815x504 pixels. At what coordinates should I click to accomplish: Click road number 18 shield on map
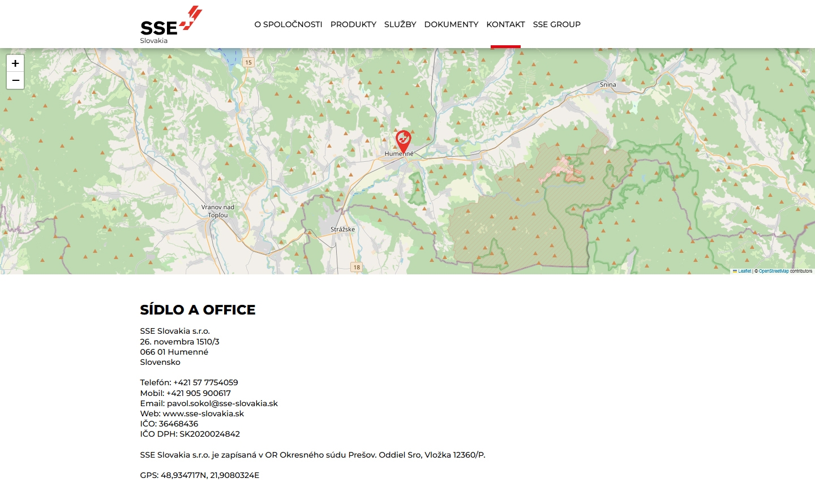357,267
